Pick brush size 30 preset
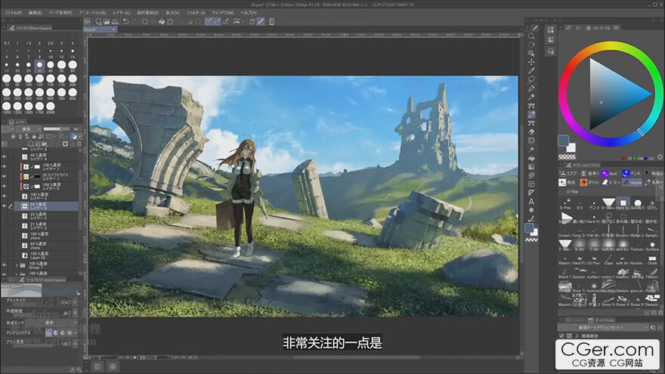 [39, 65]
